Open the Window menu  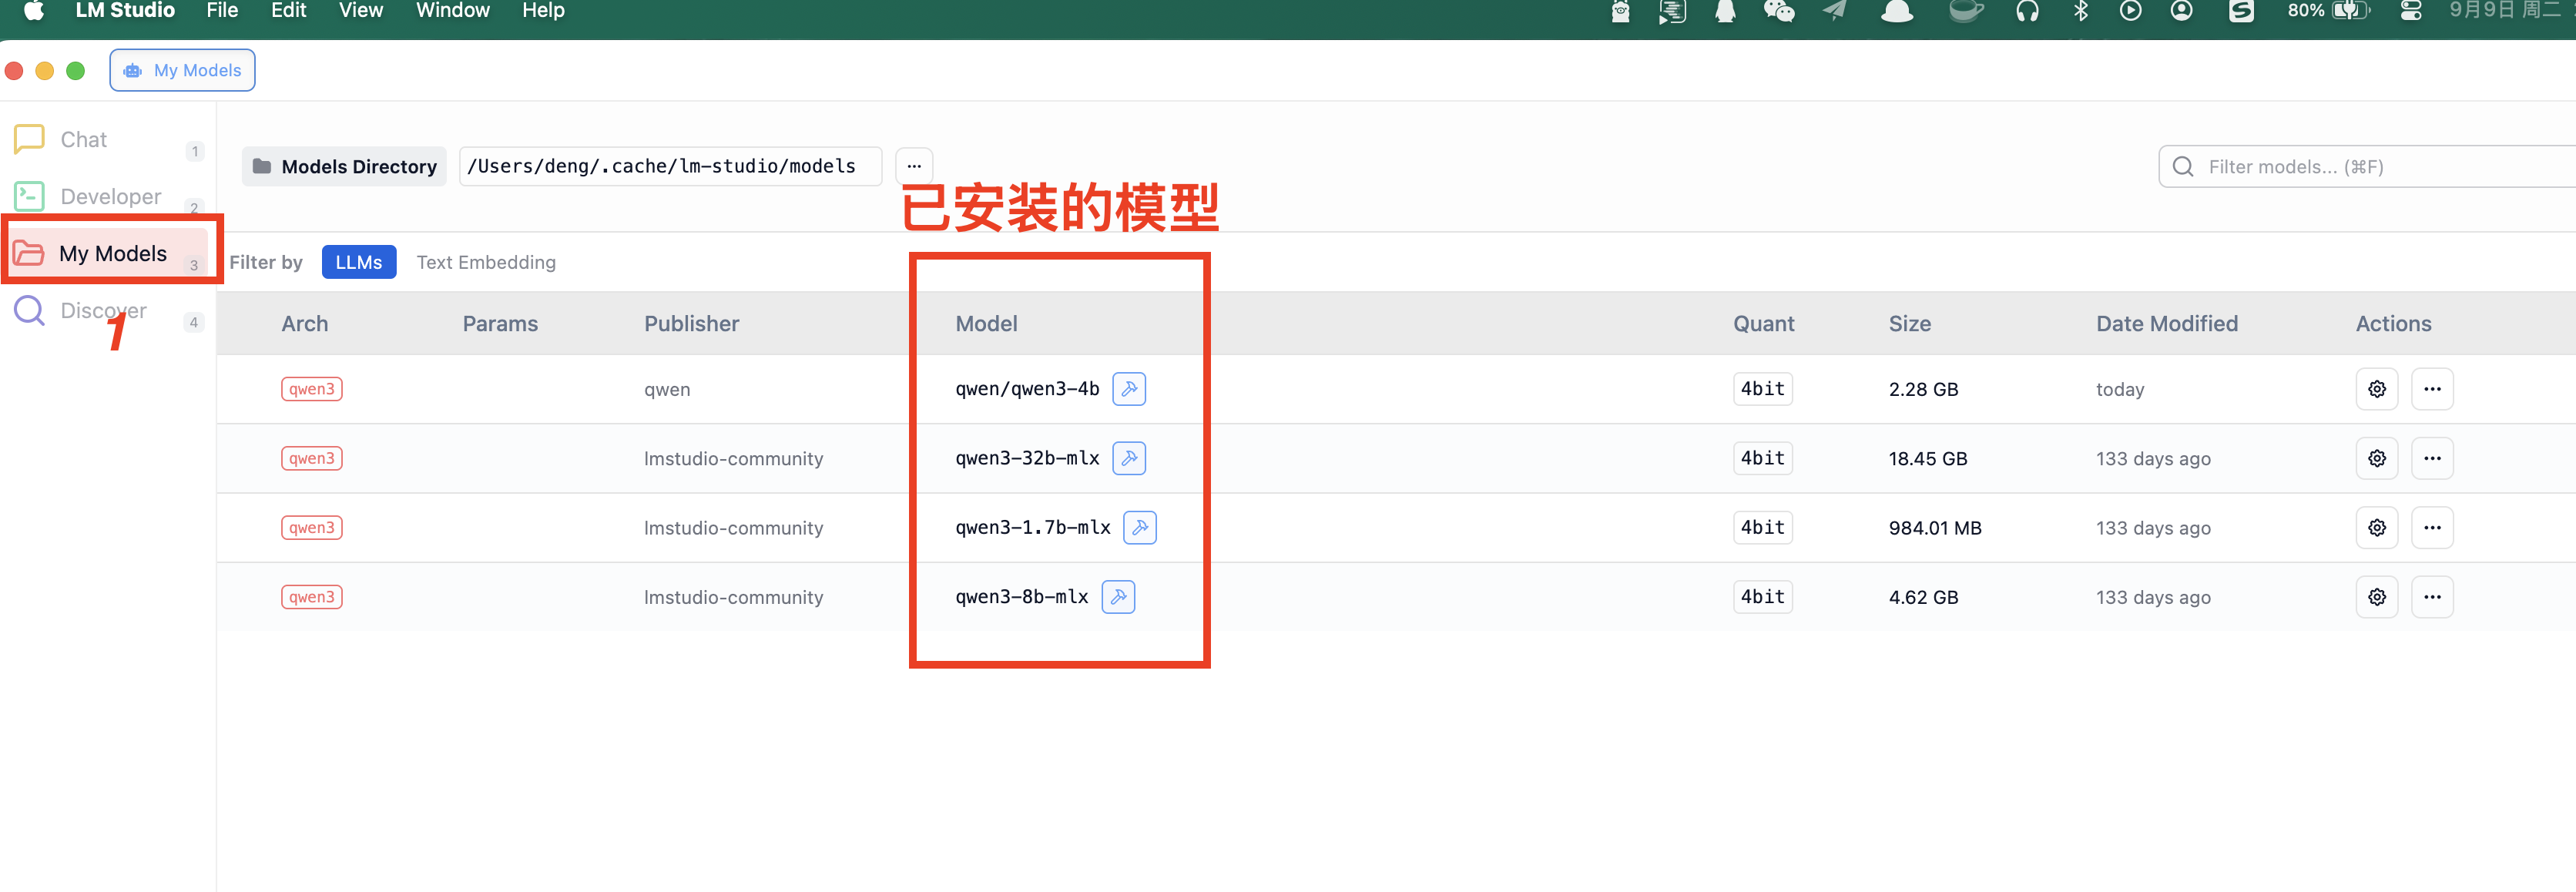click(x=453, y=11)
